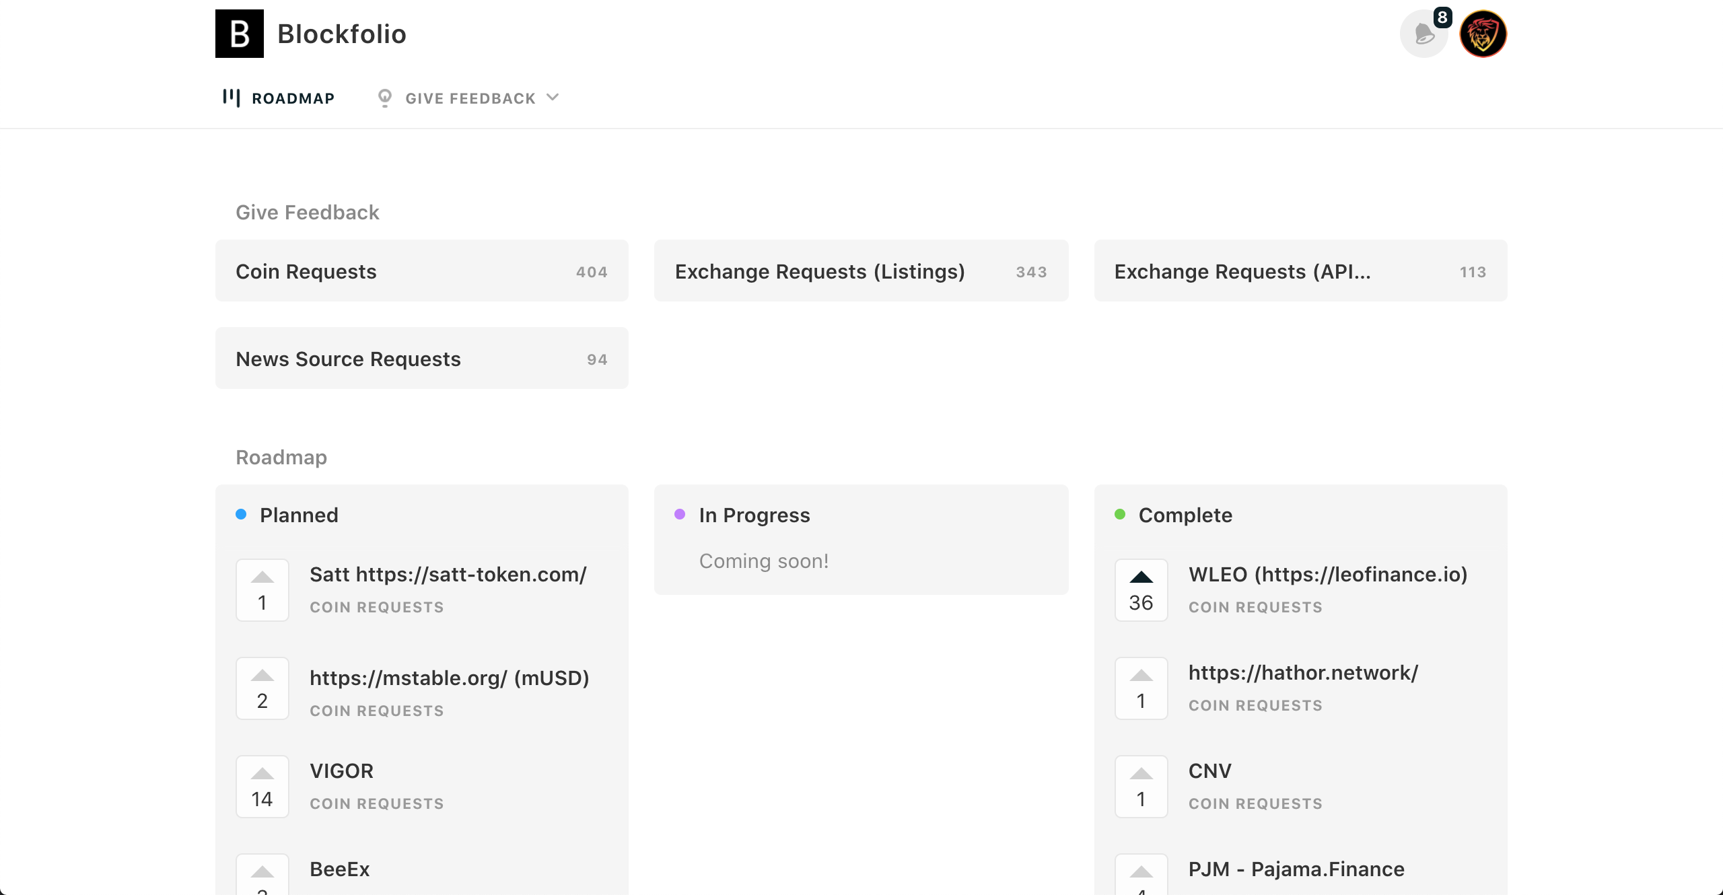The width and height of the screenshot is (1723, 895).
Task: Open the notifications bell
Action: [x=1423, y=34]
